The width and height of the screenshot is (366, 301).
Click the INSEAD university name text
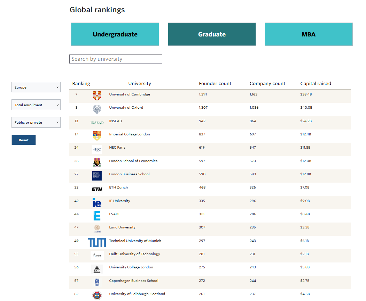116,121
